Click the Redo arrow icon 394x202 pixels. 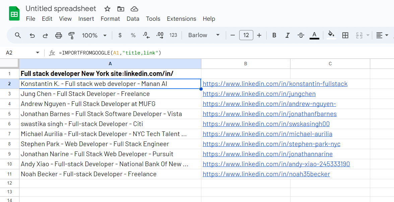[x=45, y=35]
